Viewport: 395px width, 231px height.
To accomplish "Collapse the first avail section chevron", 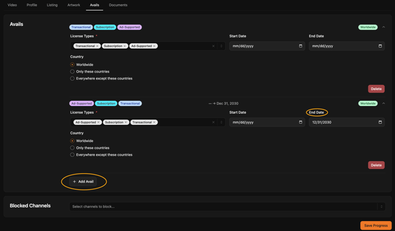I will [383, 27].
